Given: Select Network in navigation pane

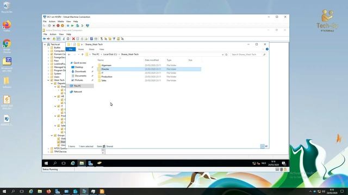Looking at the screenshot, I should point(77,92).
